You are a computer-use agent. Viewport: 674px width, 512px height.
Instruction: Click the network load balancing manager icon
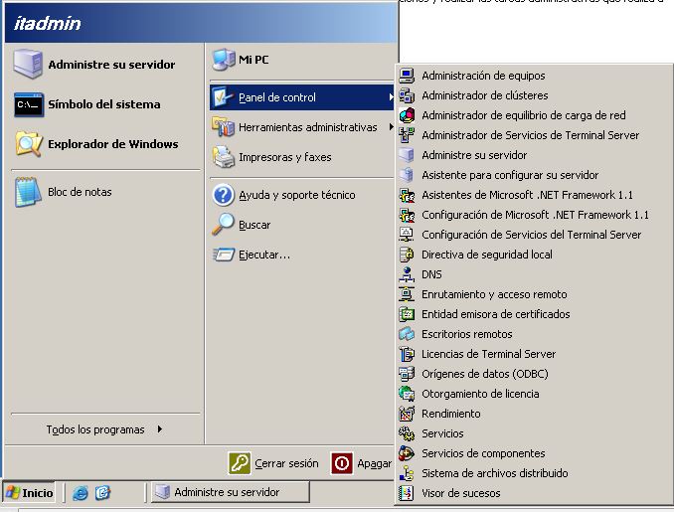click(x=407, y=115)
